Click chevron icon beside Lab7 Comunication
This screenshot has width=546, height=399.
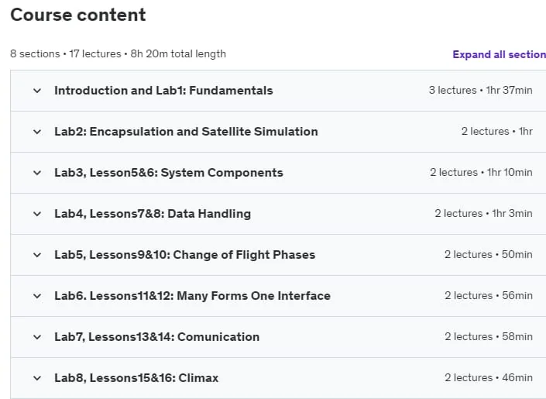[x=37, y=337]
